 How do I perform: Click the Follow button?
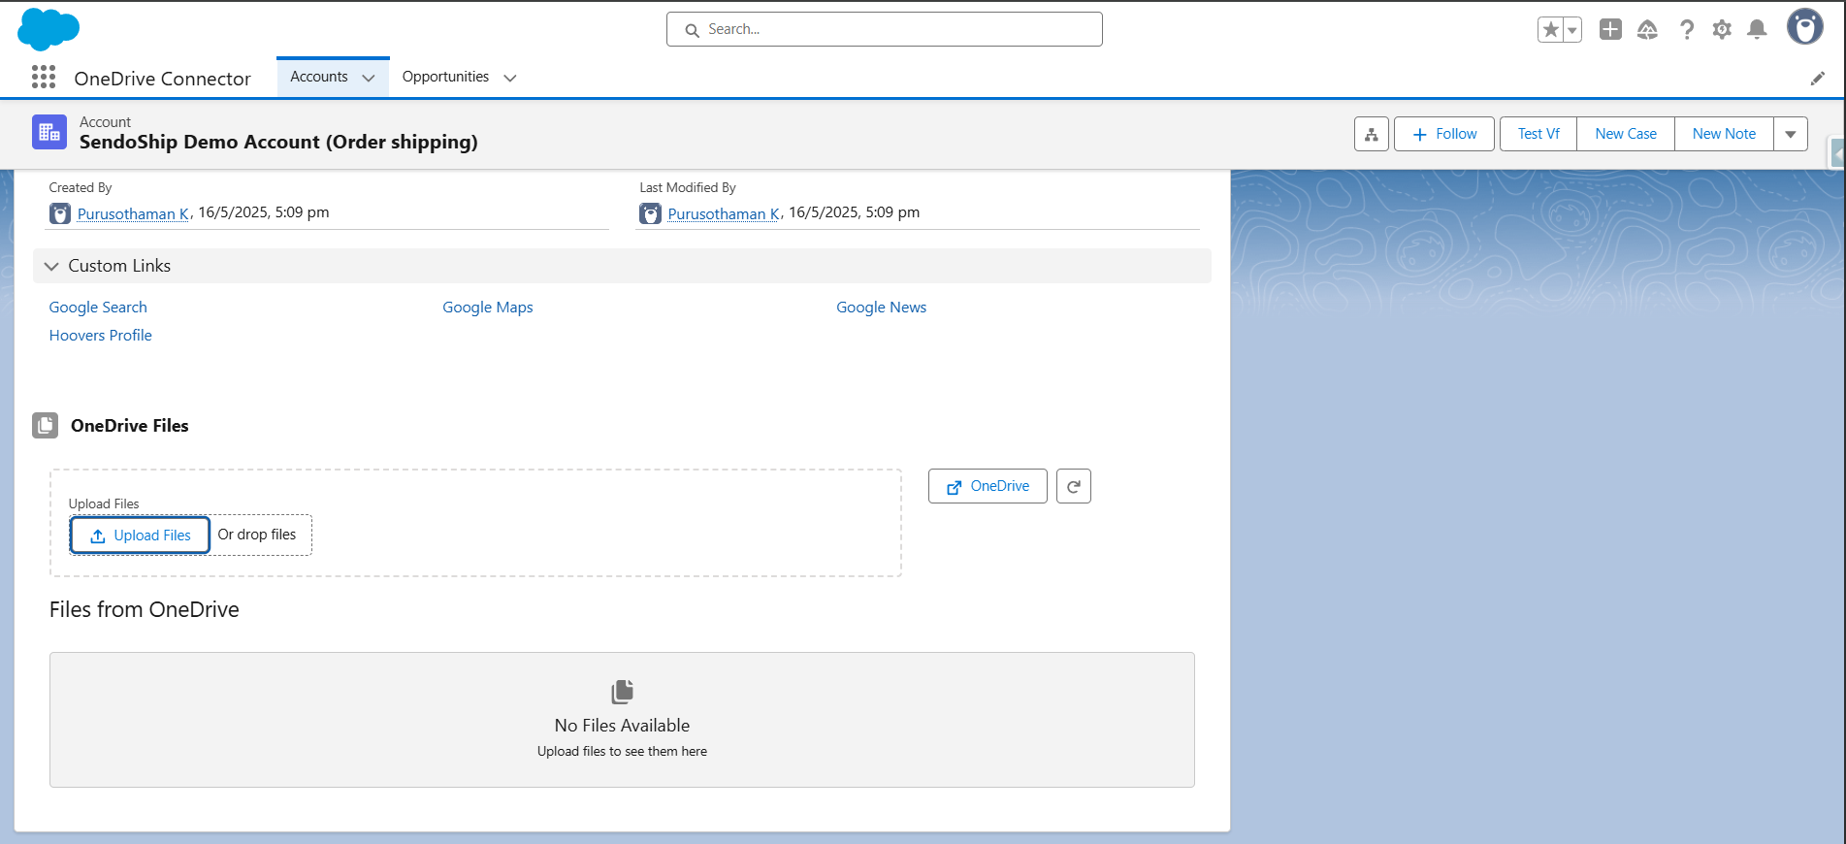pos(1444,134)
